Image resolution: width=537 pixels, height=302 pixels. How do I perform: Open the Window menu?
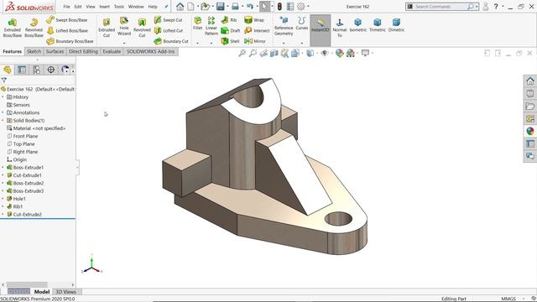coord(136,7)
